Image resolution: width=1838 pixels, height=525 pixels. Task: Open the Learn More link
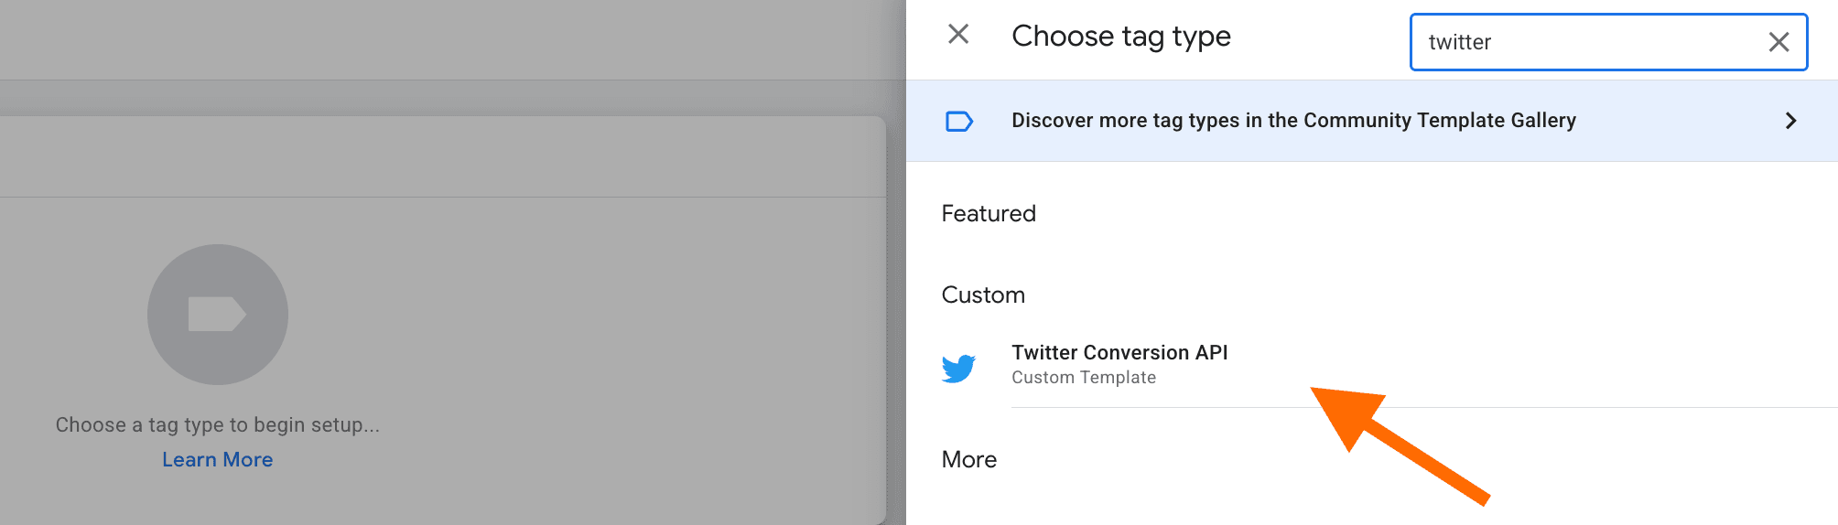point(218,460)
